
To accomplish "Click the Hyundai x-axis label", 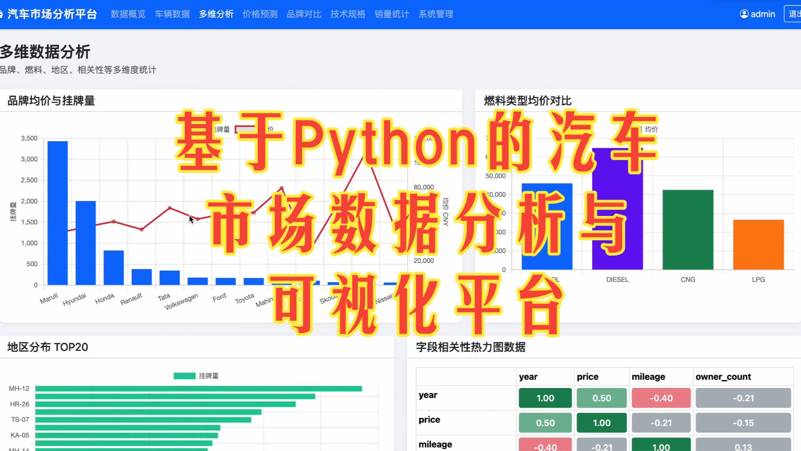I will [x=74, y=299].
